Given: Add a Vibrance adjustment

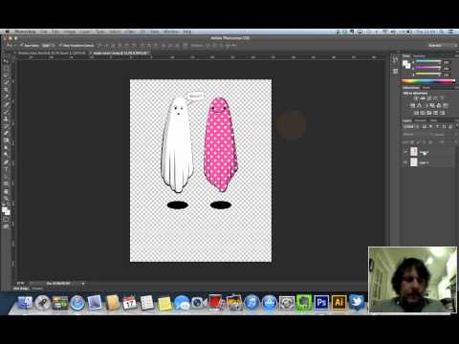Looking at the screenshot, I should point(443,98).
